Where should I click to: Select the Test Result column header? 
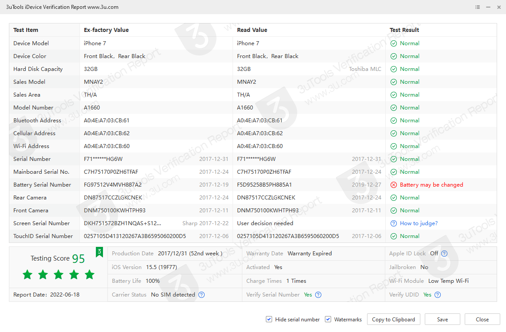pos(404,30)
